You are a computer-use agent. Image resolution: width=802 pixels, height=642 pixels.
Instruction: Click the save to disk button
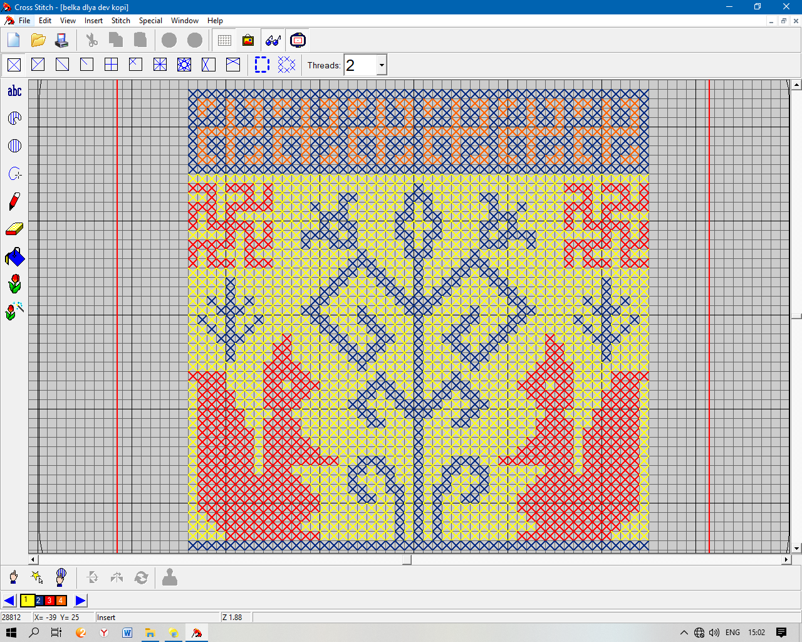pyautogui.click(x=61, y=41)
